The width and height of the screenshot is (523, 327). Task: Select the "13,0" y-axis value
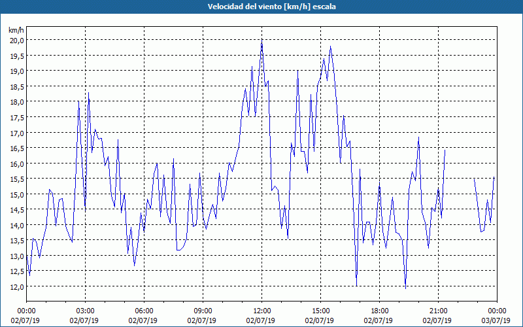click(x=18, y=256)
